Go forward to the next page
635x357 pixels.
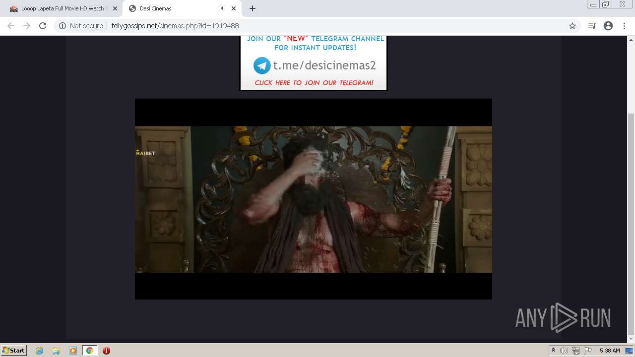[27, 26]
